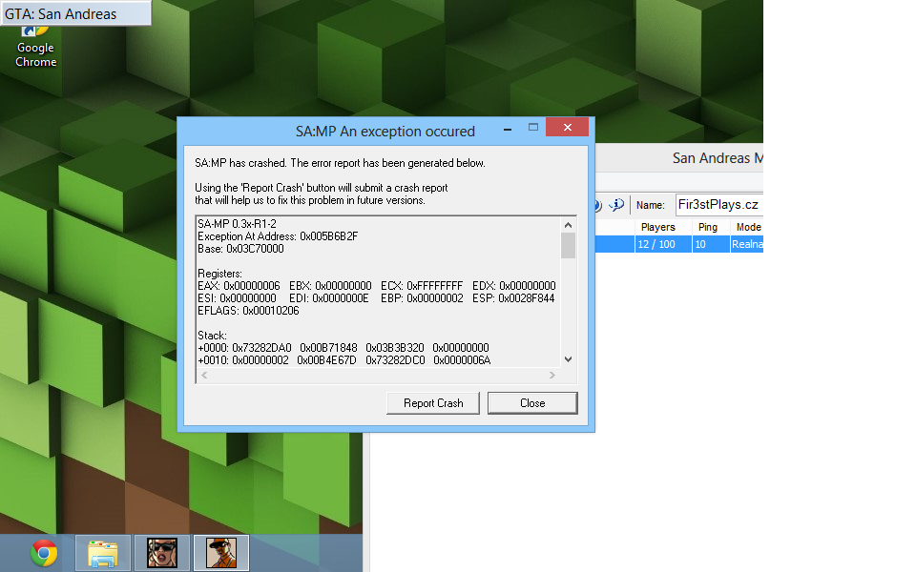The width and height of the screenshot is (916, 572).
Task: Maximize the SA:MP exception dialog
Action: pyautogui.click(x=532, y=127)
